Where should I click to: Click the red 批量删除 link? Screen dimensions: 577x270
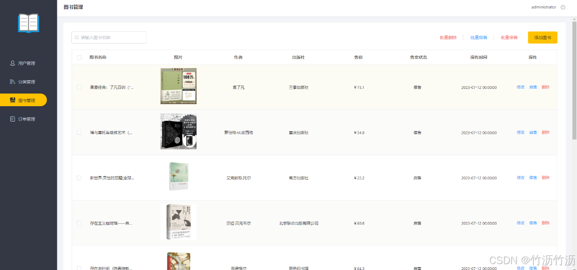pos(448,38)
